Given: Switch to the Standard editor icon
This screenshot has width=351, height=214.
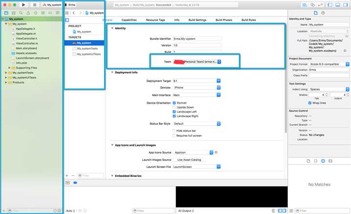Looking at the screenshot, I should click(x=305, y=5).
